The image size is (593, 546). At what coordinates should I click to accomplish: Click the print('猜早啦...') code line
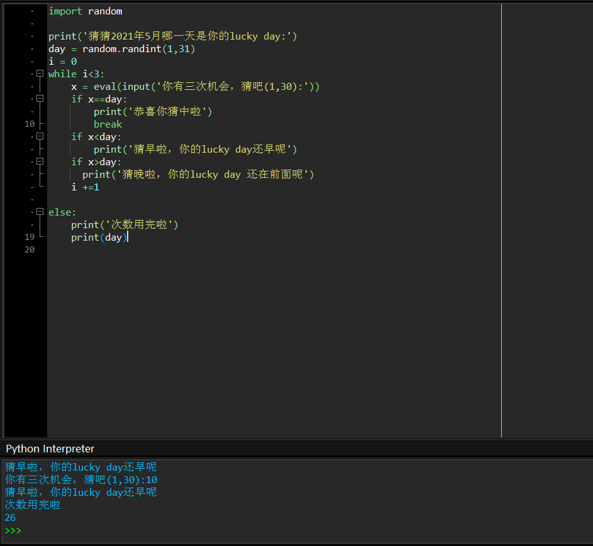(196, 150)
